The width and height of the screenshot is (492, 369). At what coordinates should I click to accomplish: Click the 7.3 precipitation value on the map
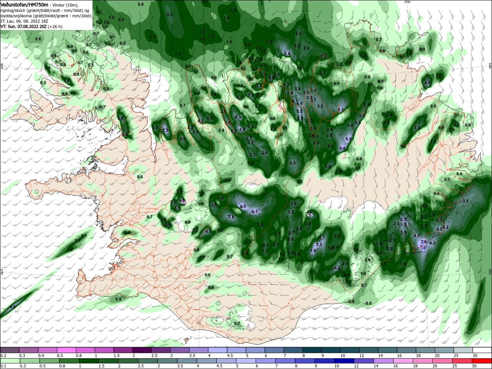(422, 248)
